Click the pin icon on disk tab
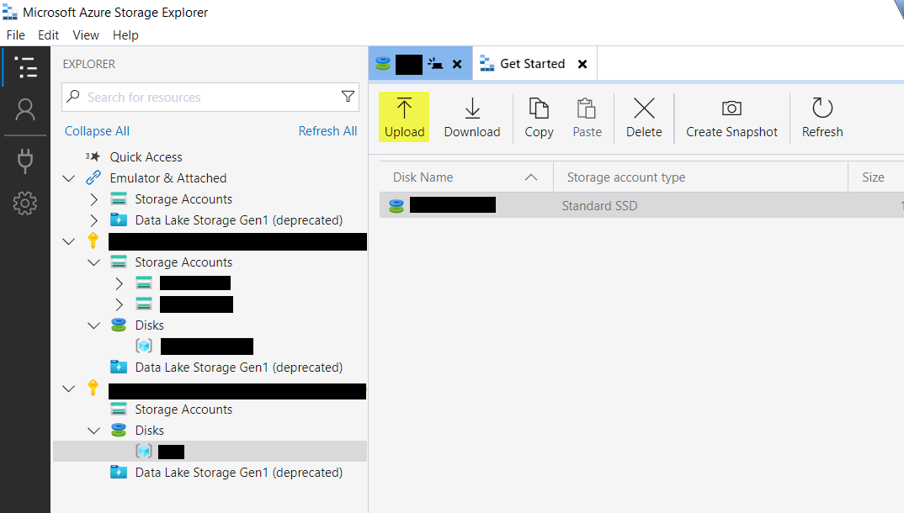Image resolution: width=904 pixels, height=513 pixels. (435, 64)
